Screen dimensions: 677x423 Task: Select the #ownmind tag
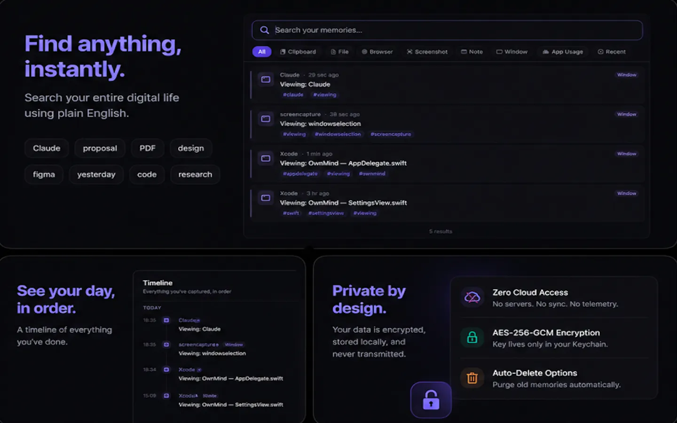[372, 173]
